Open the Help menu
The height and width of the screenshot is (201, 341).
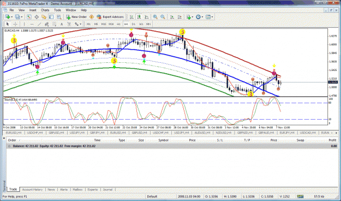click(83, 10)
